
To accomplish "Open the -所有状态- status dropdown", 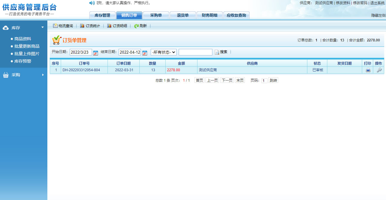I will [164, 52].
